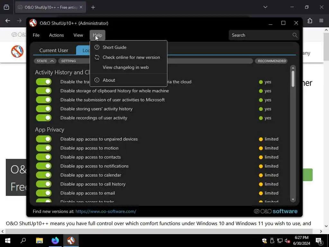The image size is (329, 247).
Task: Click the Firefox View icon in tab bar
Action: pyautogui.click(x=6, y=7)
